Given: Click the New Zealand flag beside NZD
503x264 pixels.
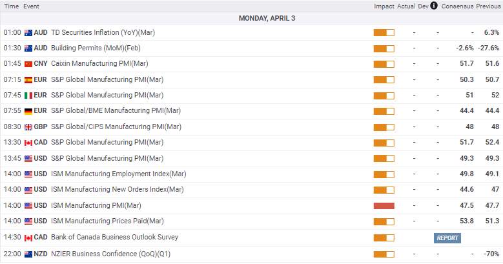Looking at the screenshot, I should coord(28,254).
